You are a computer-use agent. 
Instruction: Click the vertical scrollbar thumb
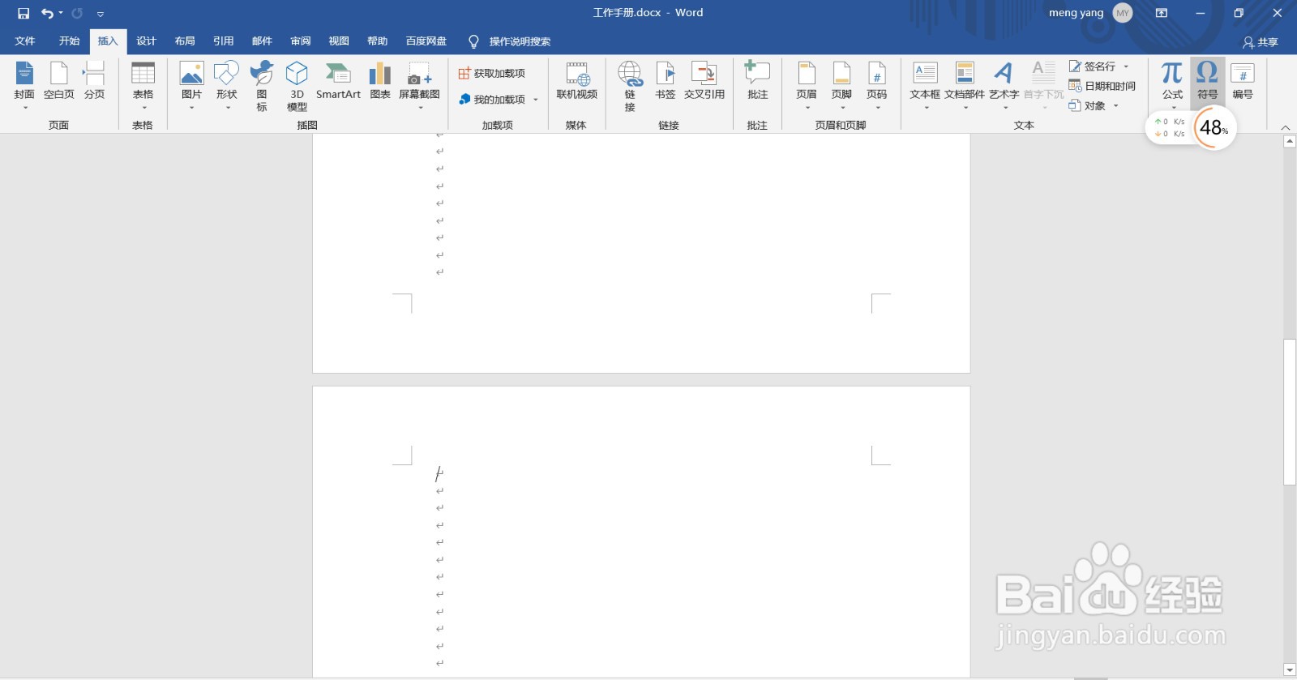point(1290,412)
